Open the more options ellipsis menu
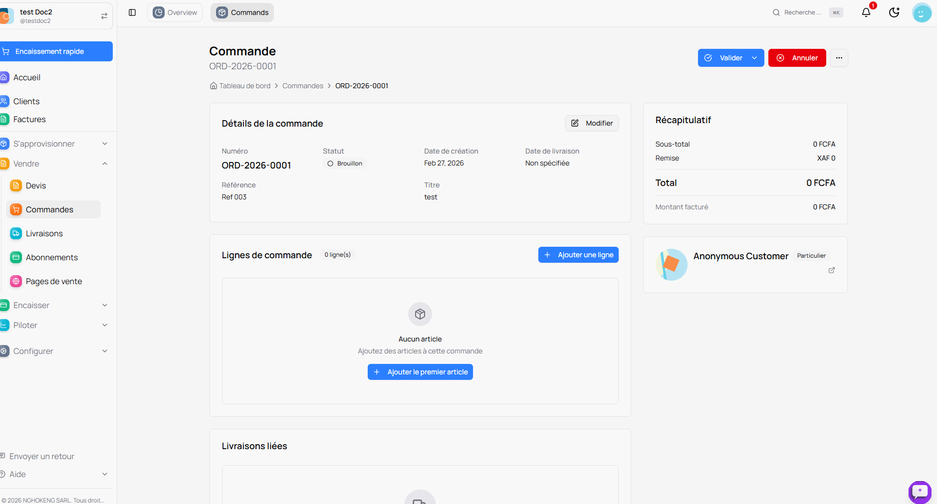Viewport: 937px width, 504px height. [839, 57]
